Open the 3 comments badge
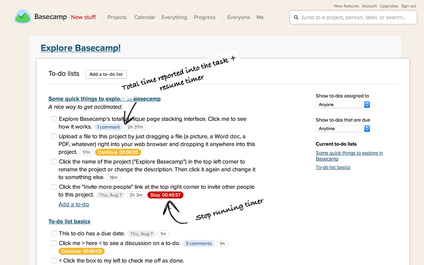This screenshot has height=265, width=424. click(198, 243)
